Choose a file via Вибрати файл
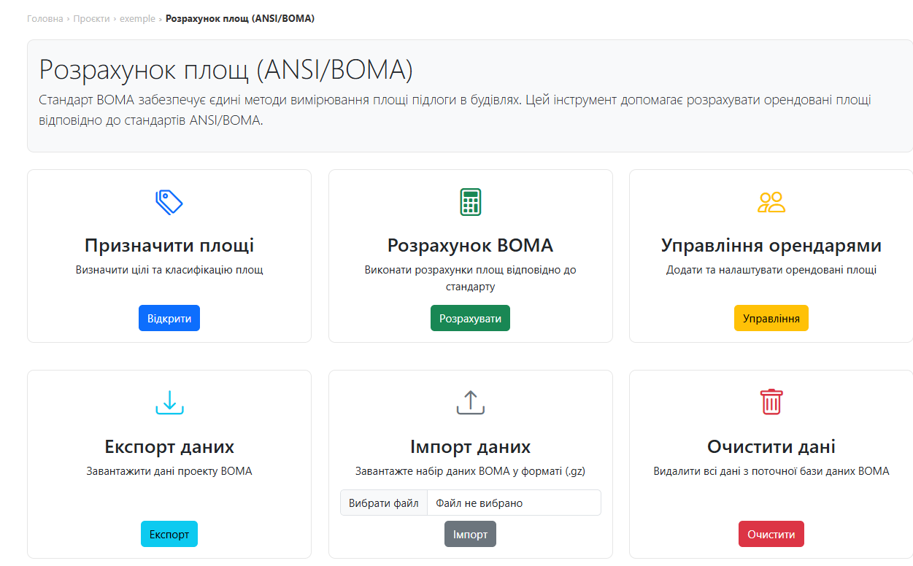913x566 pixels. click(x=384, y=503)
